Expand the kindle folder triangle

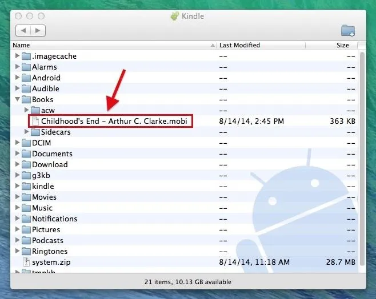click(x=17, y=186)
